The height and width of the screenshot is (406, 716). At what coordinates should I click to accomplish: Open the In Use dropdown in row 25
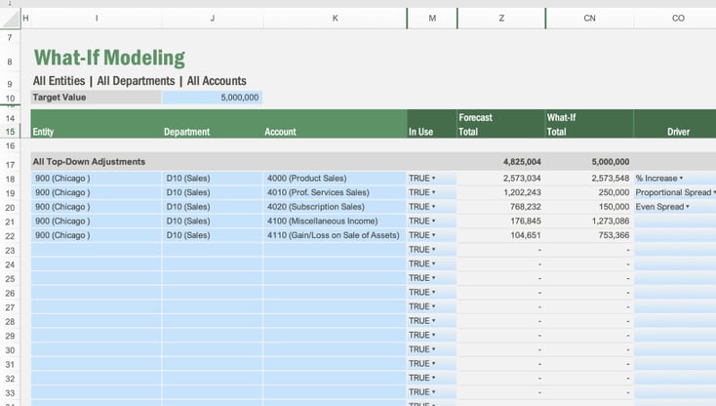[x=432, y=278]
